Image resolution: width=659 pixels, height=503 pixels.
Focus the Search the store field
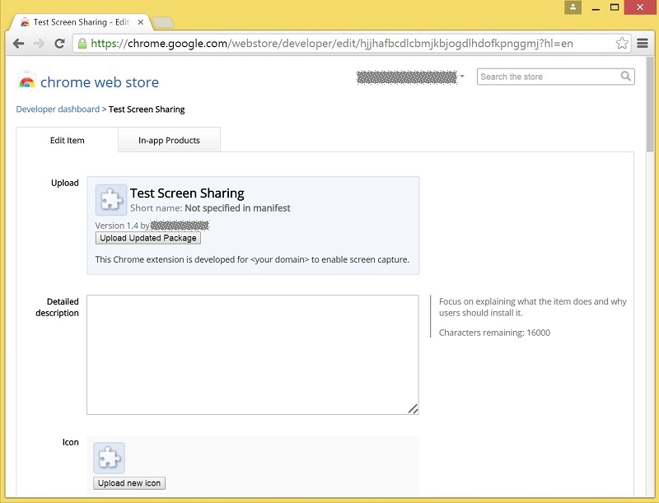(548, 77)
